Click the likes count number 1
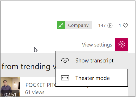136x97 pixels. point(120,26)
